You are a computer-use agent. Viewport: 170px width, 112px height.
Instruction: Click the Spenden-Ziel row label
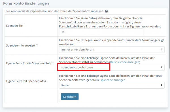pos(15,26)
